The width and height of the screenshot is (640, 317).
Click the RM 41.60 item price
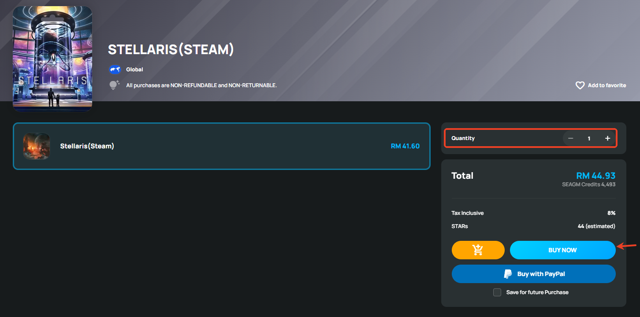[x=405, y=146]
